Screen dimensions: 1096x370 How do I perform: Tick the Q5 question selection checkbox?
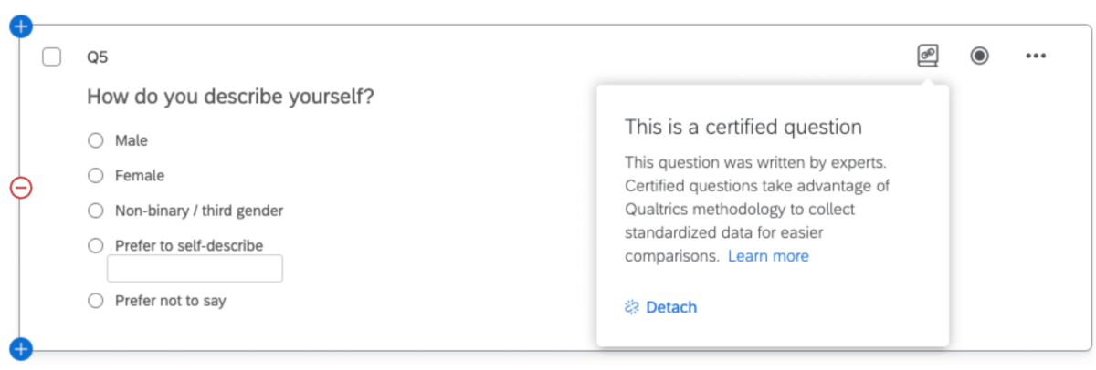pyautogui.click(x=52, y=57)
